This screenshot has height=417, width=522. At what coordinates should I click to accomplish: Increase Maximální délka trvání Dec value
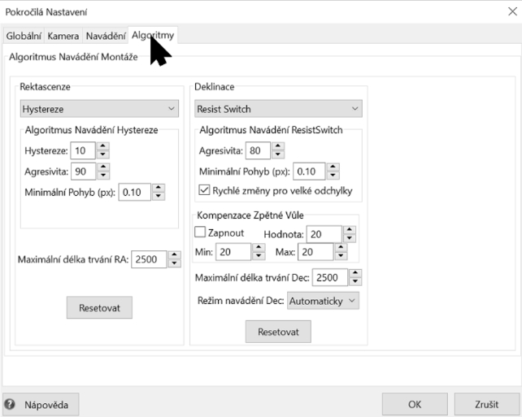(x=355, y=274)
